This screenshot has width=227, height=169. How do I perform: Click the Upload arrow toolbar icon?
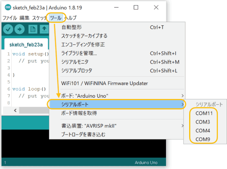point(19,30)
